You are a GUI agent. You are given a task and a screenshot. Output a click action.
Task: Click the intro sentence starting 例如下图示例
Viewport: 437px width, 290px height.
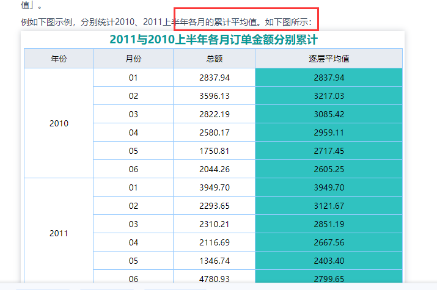point(166,22)
